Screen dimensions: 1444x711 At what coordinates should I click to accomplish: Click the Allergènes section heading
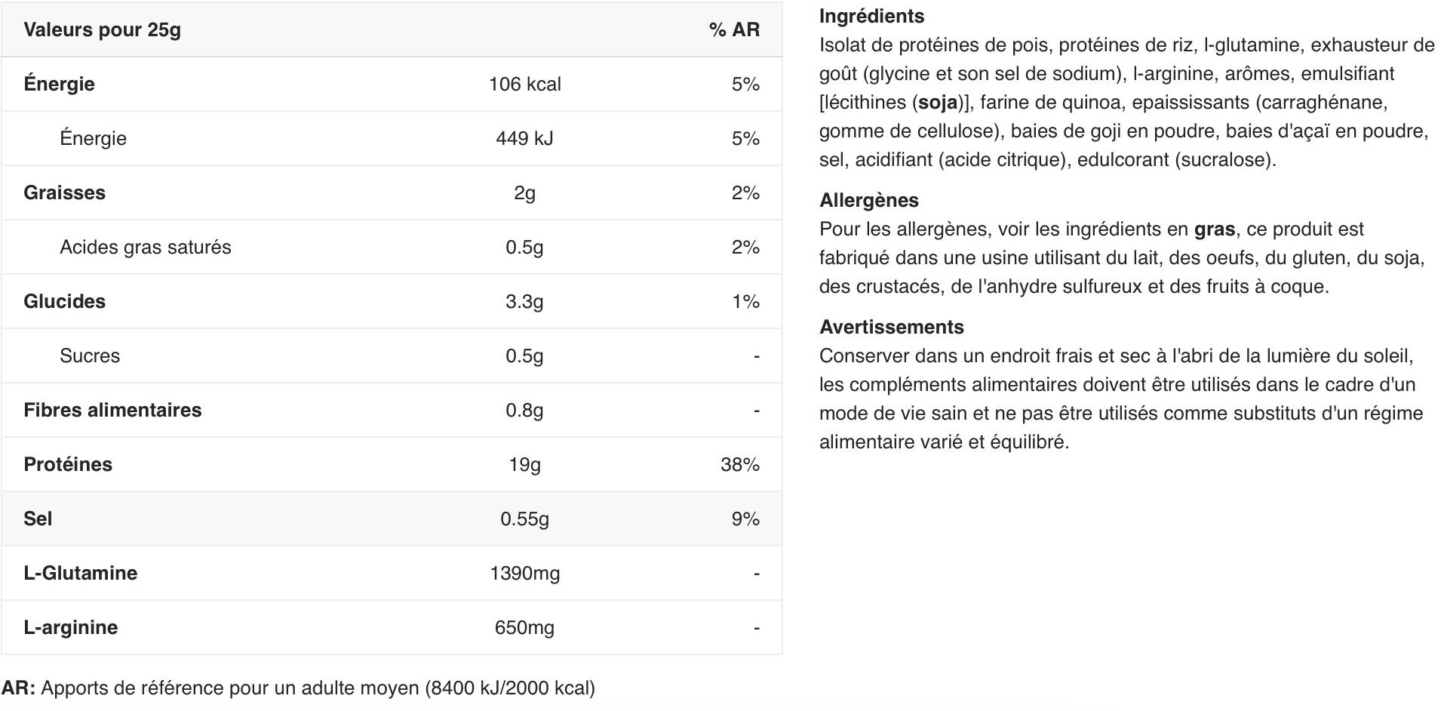[868, 200]
